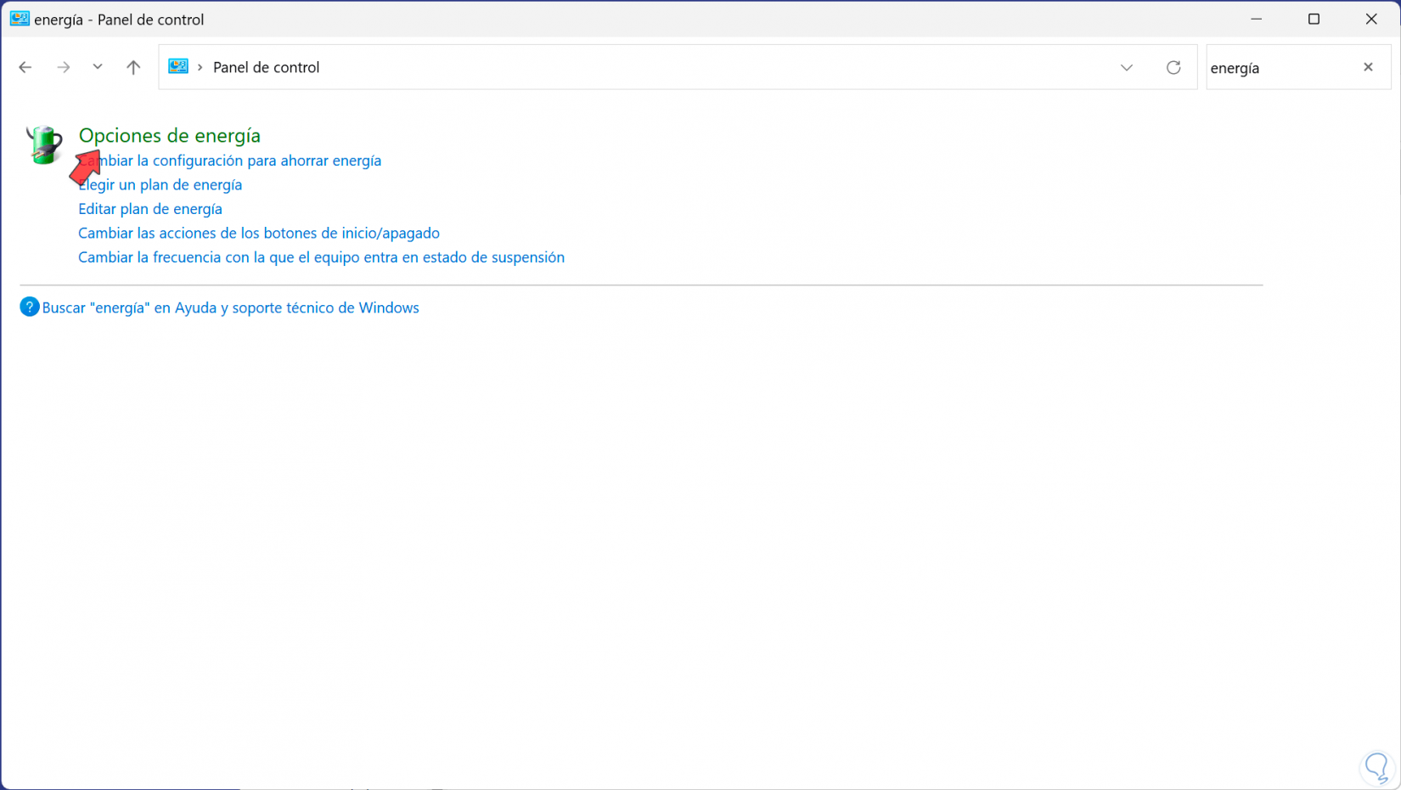Open Editar plan de energía link
This screenshot has height=790, width=1401.
(x=150, y=209)
